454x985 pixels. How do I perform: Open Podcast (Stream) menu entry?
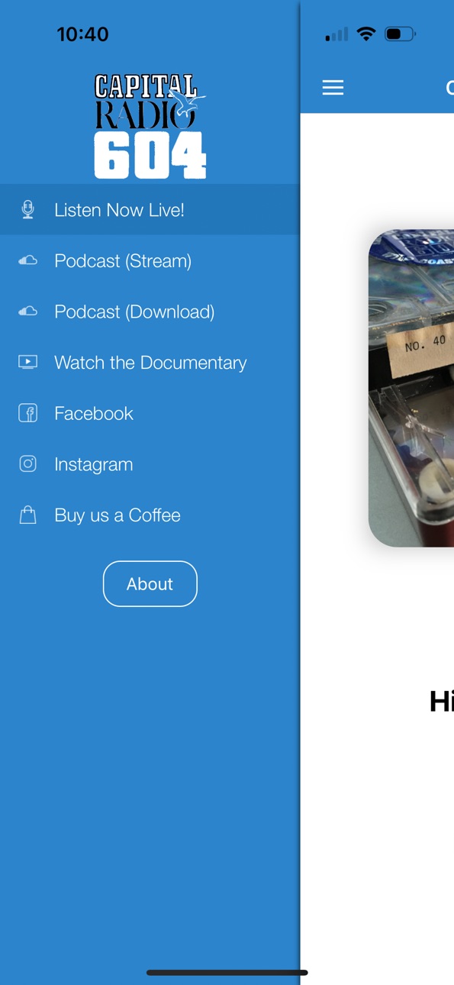click(x=150, y=261)
